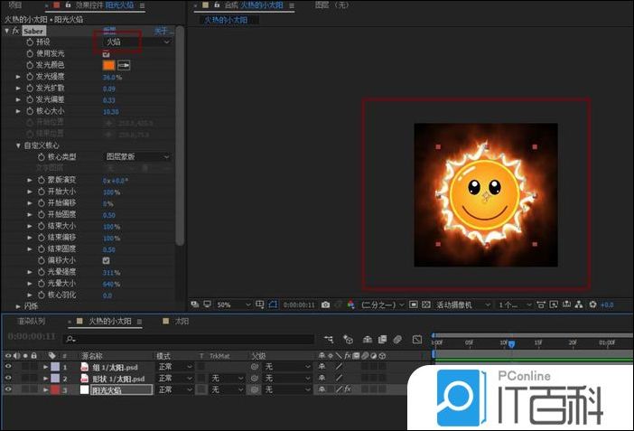The height and width of the screenshot is (431, 634).
Task: Click the orange 发光颜色 color swatch
Action: (x=107, y=65)
